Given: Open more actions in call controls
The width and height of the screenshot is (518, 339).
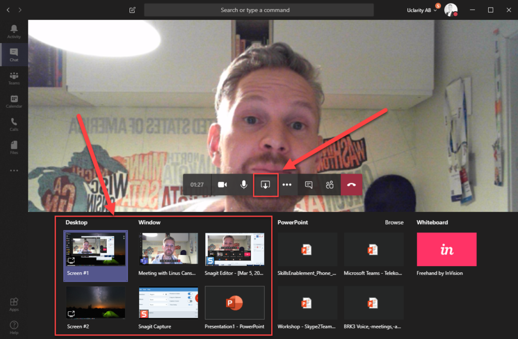Looking at the screenshot, I should tap(287, 185).
